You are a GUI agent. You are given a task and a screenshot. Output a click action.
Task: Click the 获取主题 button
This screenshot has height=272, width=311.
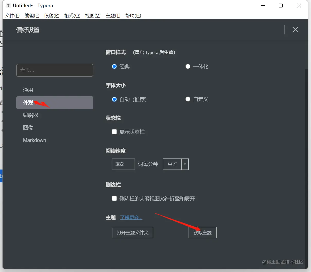click(202, 232)
